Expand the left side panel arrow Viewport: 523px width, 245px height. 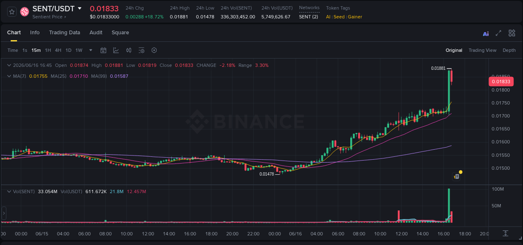[x=4, y=213]
